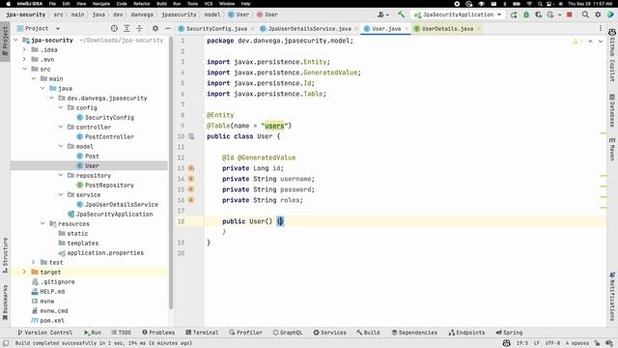Click gutter icon beside the password field
The height and width of the screenshot is (348, 618).
[191, 189]
